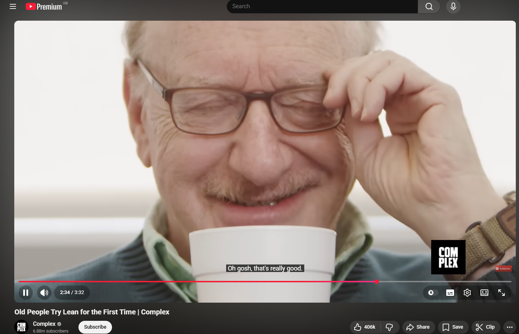Dislike the video with thumbs down
This screenshot has height=334, width=519.
coord(390,327)
